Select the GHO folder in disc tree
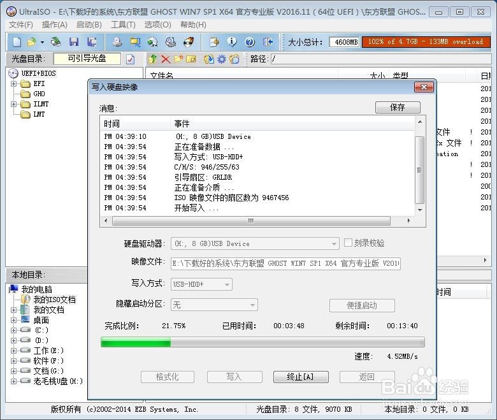The image size is (497, 420). coord(39,94)
